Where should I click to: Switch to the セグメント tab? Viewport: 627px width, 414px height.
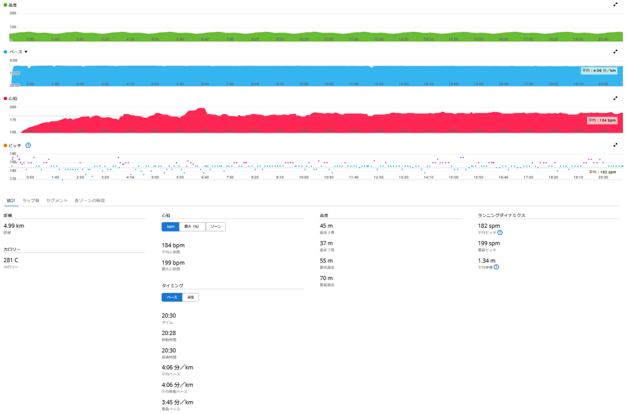click(x=57, y=200)
